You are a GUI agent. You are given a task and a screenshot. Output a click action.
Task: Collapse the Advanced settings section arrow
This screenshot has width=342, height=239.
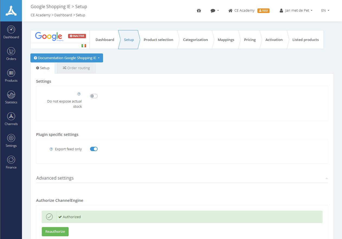(x=327, y=178)
